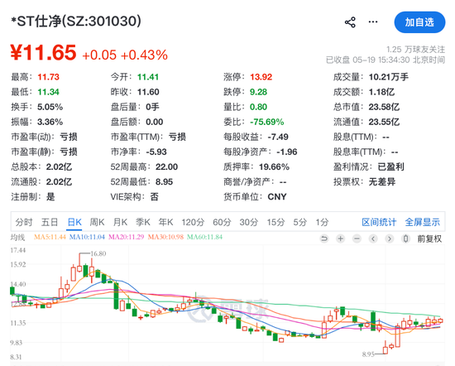Select the 日K tab

click(74, 222)
